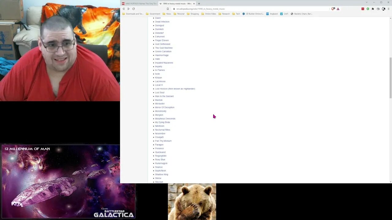Open the Tech bookmarks folder
The image size is (392, 220).
236,14
